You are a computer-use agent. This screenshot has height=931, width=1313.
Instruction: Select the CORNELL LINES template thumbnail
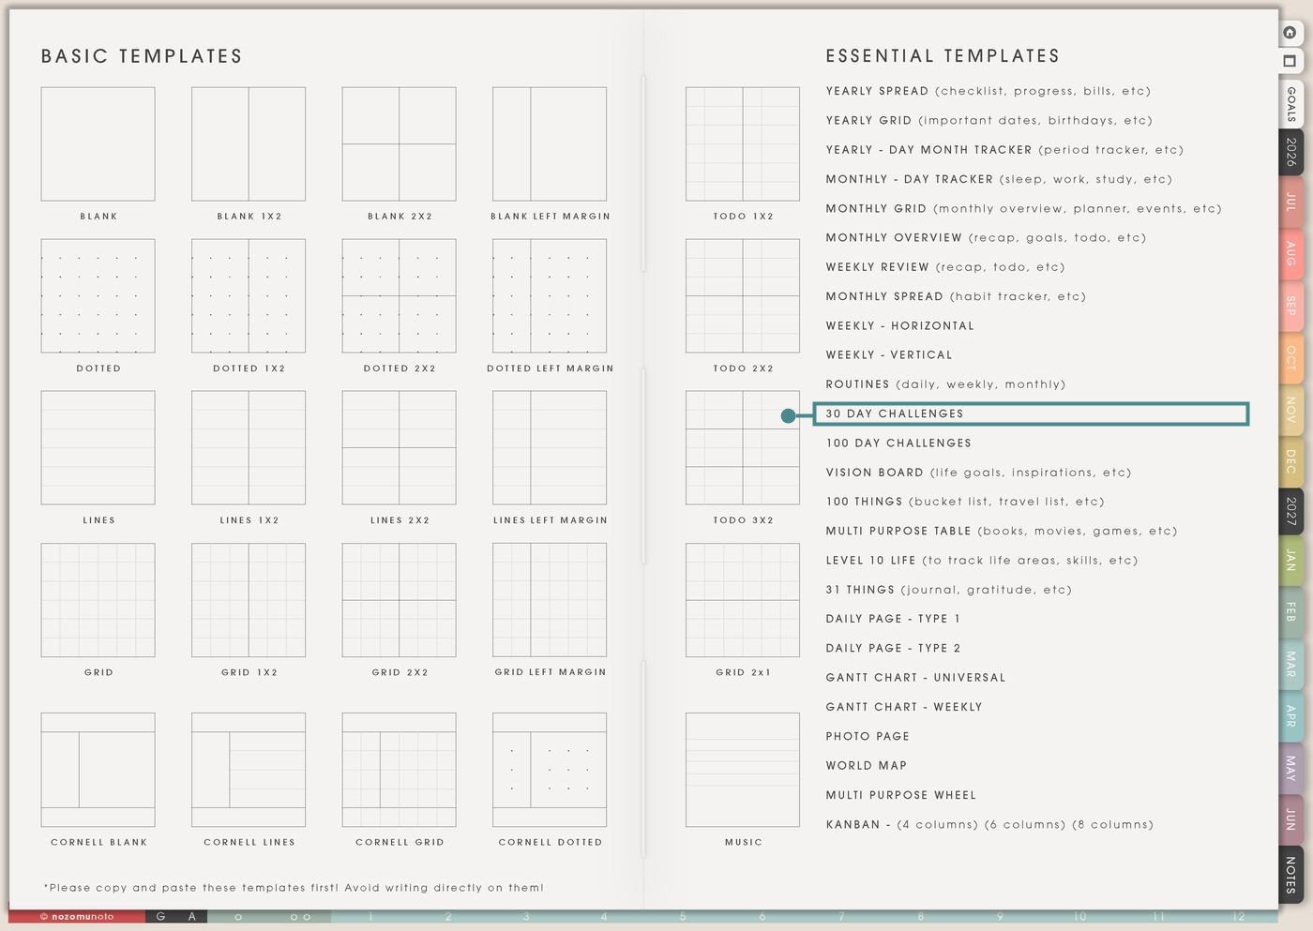249,770
